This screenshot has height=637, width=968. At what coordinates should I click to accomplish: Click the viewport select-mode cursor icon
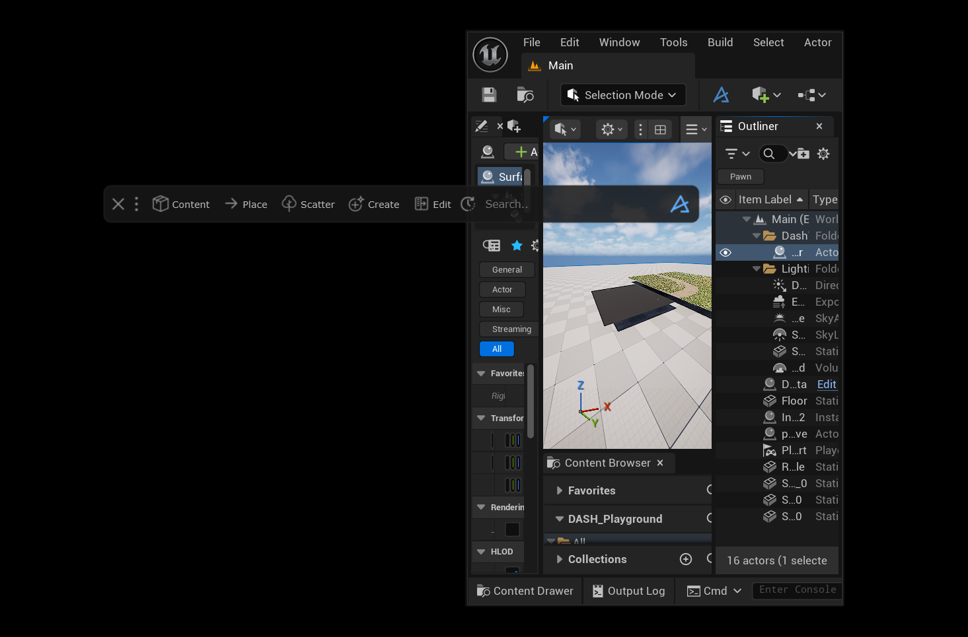pyautogui.click(x=561, y=129)
